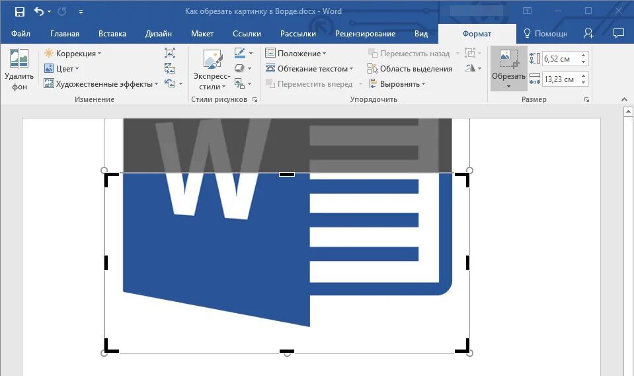Switch to the Вставка tab
Screen dimensions: 634x376
pyautogui.click(x=112, y=34)
